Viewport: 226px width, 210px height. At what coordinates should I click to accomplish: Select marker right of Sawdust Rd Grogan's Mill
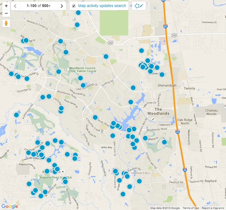pyautogui.click(x=139, y=181)
